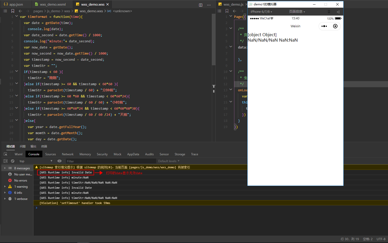Click the pages breadcrumb segment
Screen dimensions: 388x243
(x=38, y=11)
